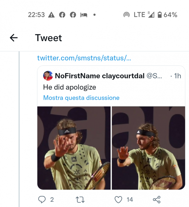Viewport: 189px width, 207px height.
Task: Open NoFirstName claycourtdal profile avatar
Action: (x=48, y=76)
